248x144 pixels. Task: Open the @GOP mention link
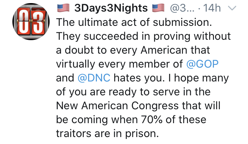pyautogui.click(x=202, y=64)
